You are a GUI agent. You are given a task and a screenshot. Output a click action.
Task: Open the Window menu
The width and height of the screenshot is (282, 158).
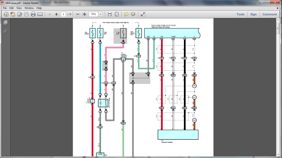(x=29, y=8)
